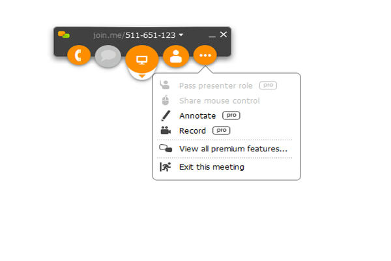The width and height of the screenshot is (391, 261).
Task: Click the orange three-dots more button
Action: pos(205,55)
